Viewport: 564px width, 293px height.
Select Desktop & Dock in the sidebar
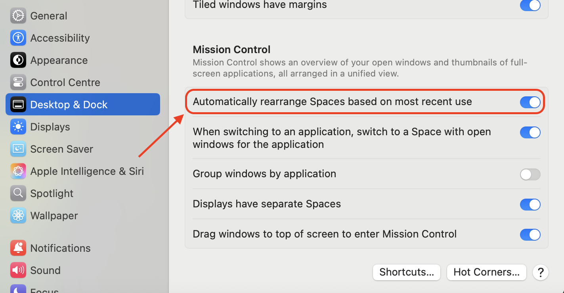(69, 104)
